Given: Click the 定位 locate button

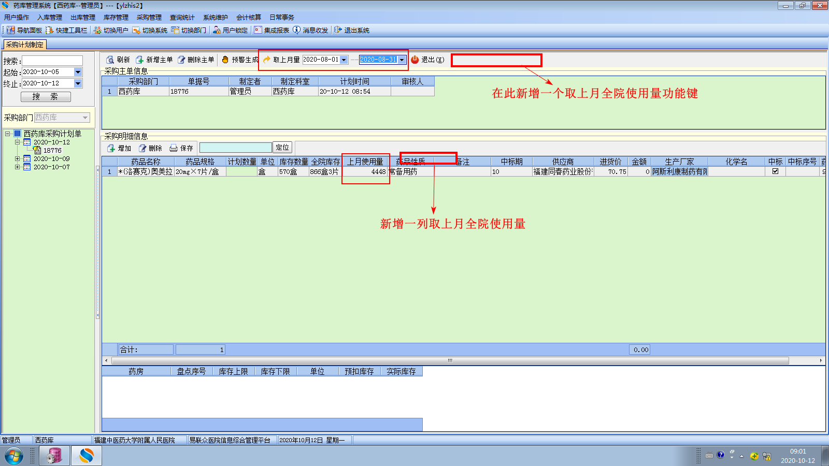Looking at the screenshot, I should click(282, 148).
